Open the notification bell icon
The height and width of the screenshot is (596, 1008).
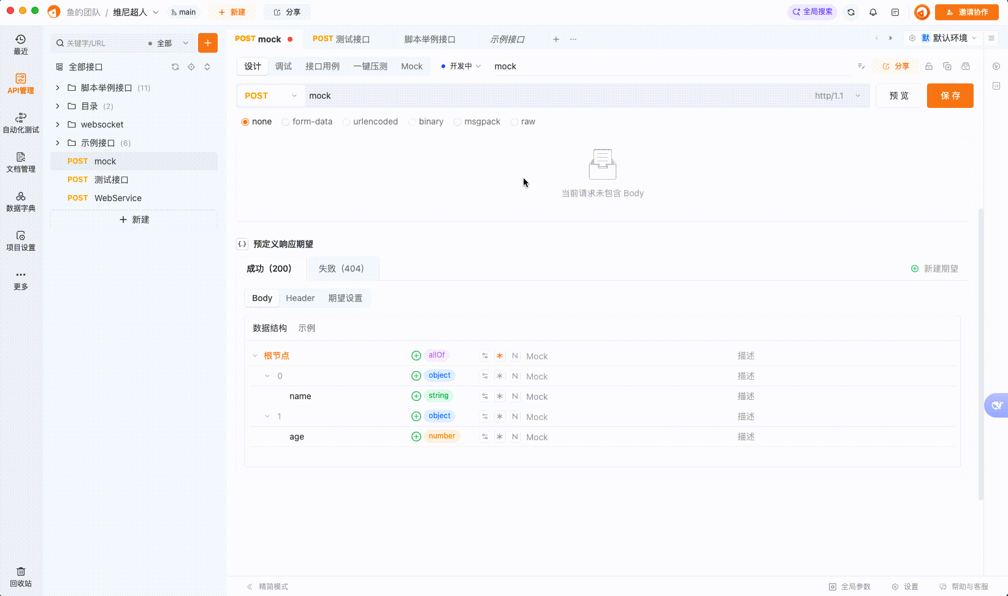(x=873, y=12)
